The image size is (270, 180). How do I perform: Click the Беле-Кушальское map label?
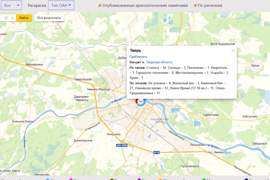click(x=222, y=44)
